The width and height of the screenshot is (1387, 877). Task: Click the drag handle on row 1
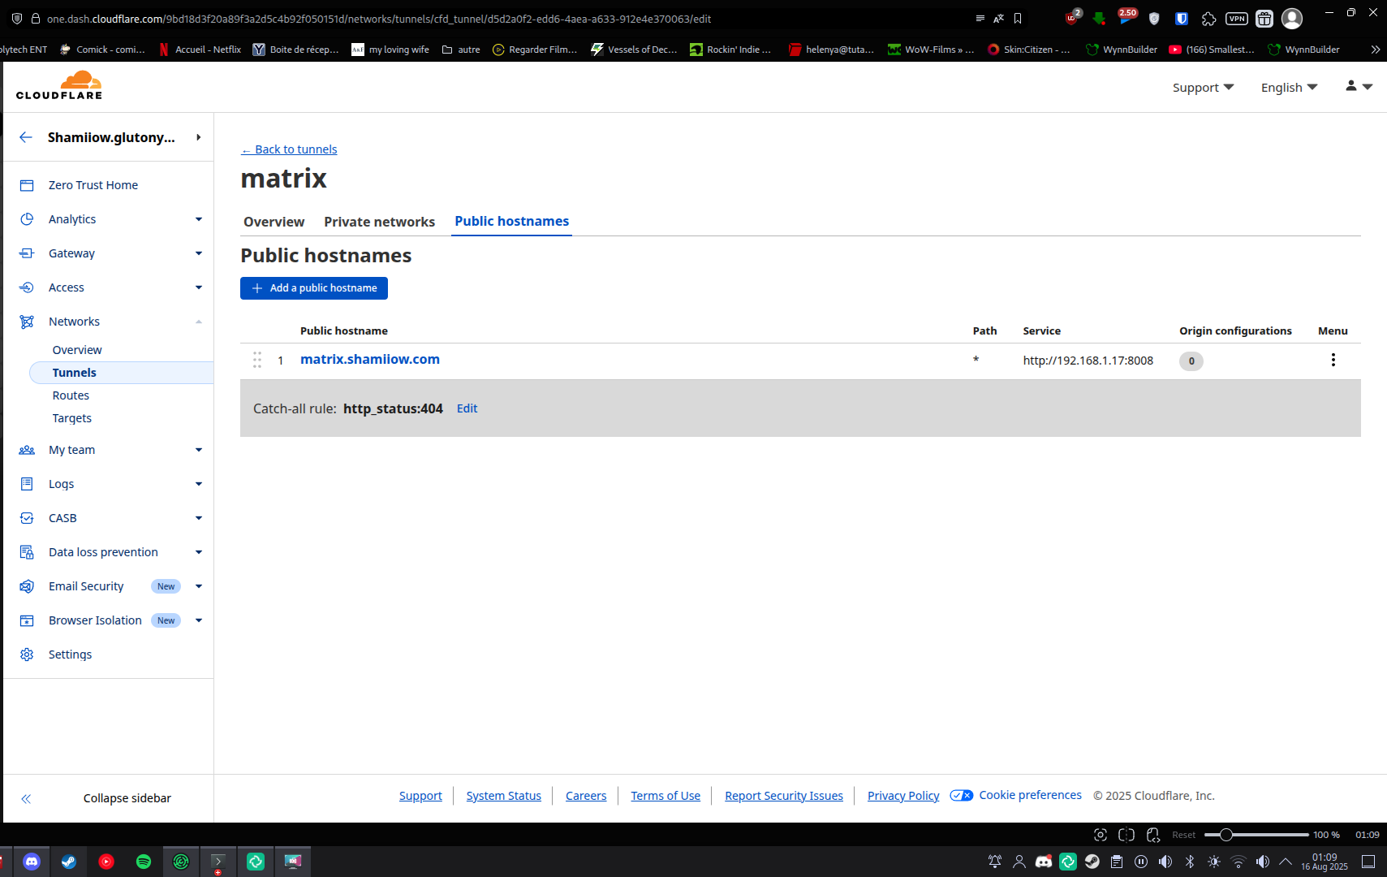tap(257, 360)
